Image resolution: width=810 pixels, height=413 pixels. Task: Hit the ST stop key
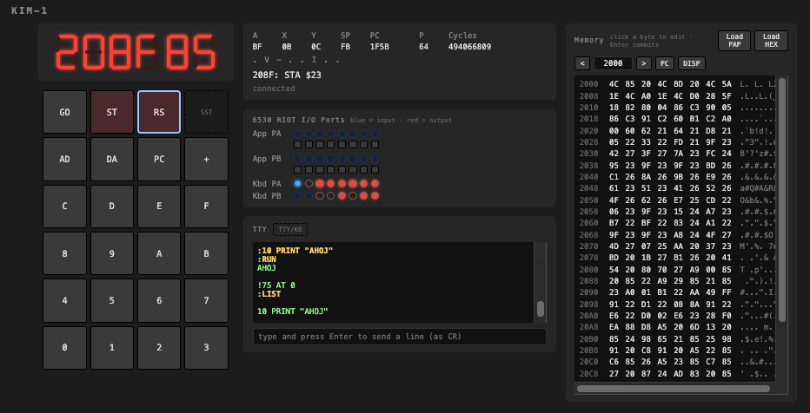[x=112, y=112]
